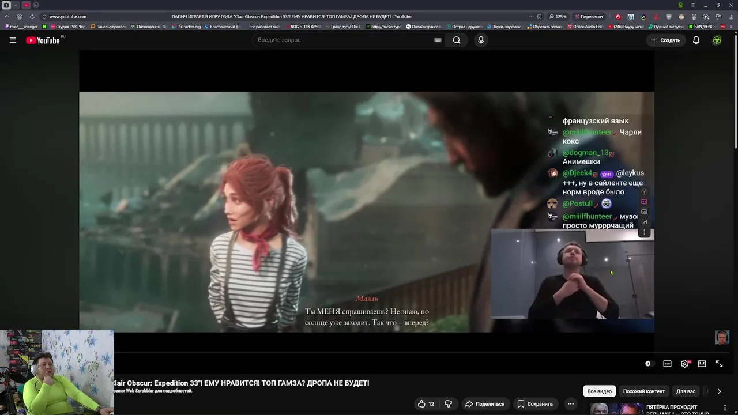Show next chips with the right arrow

[719, 391]
